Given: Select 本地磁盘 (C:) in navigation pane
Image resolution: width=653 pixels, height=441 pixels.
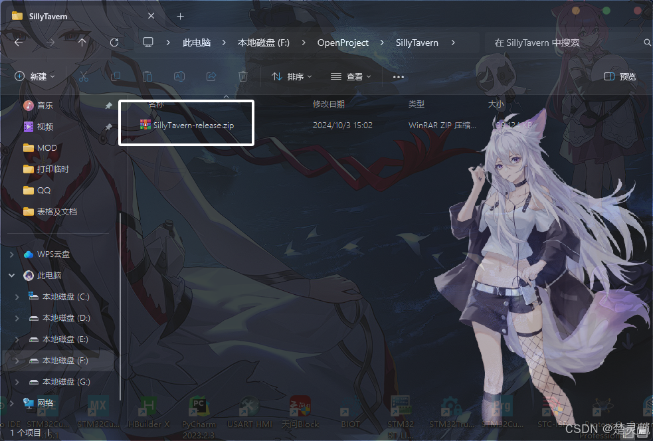Looking at the screenshot, I should 58,296.
